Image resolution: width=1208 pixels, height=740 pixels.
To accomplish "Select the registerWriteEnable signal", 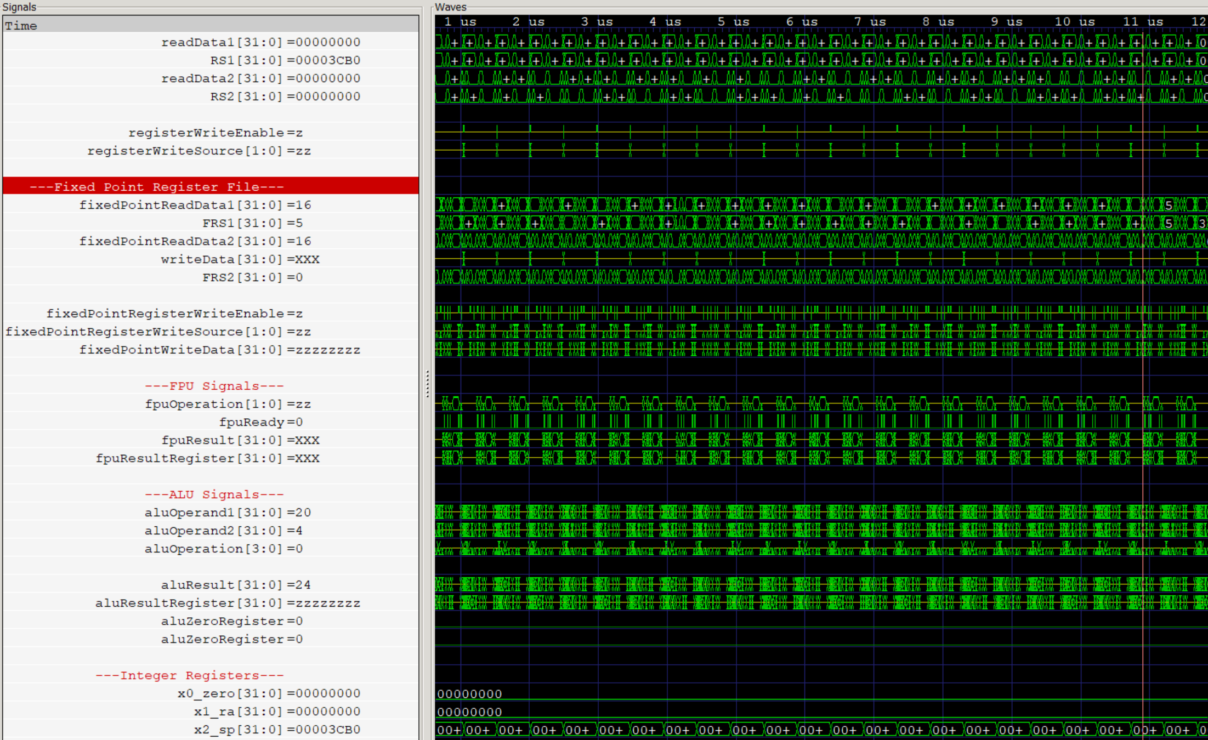I will tap(211, 133).
